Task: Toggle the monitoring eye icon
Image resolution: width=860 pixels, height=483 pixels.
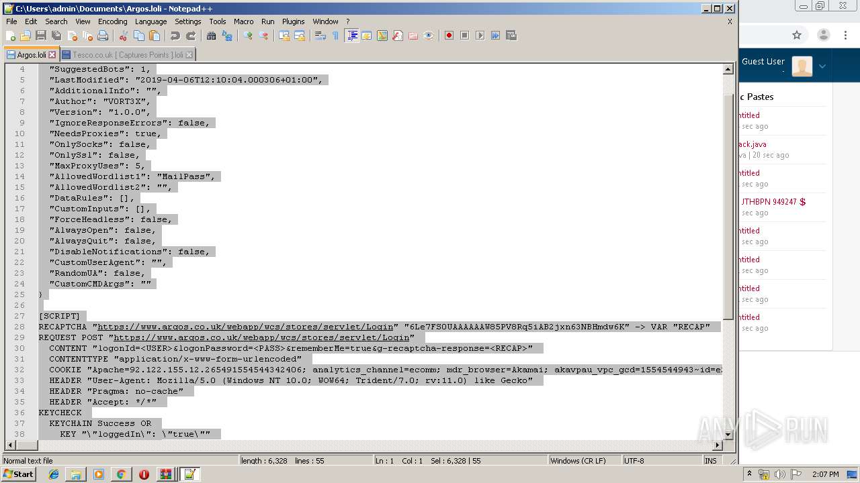Action: pos(429,36)
